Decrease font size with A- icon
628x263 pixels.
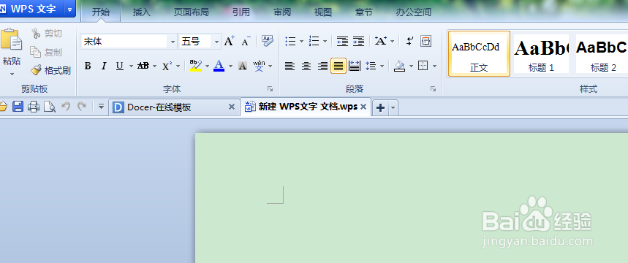tap(246, 41)
